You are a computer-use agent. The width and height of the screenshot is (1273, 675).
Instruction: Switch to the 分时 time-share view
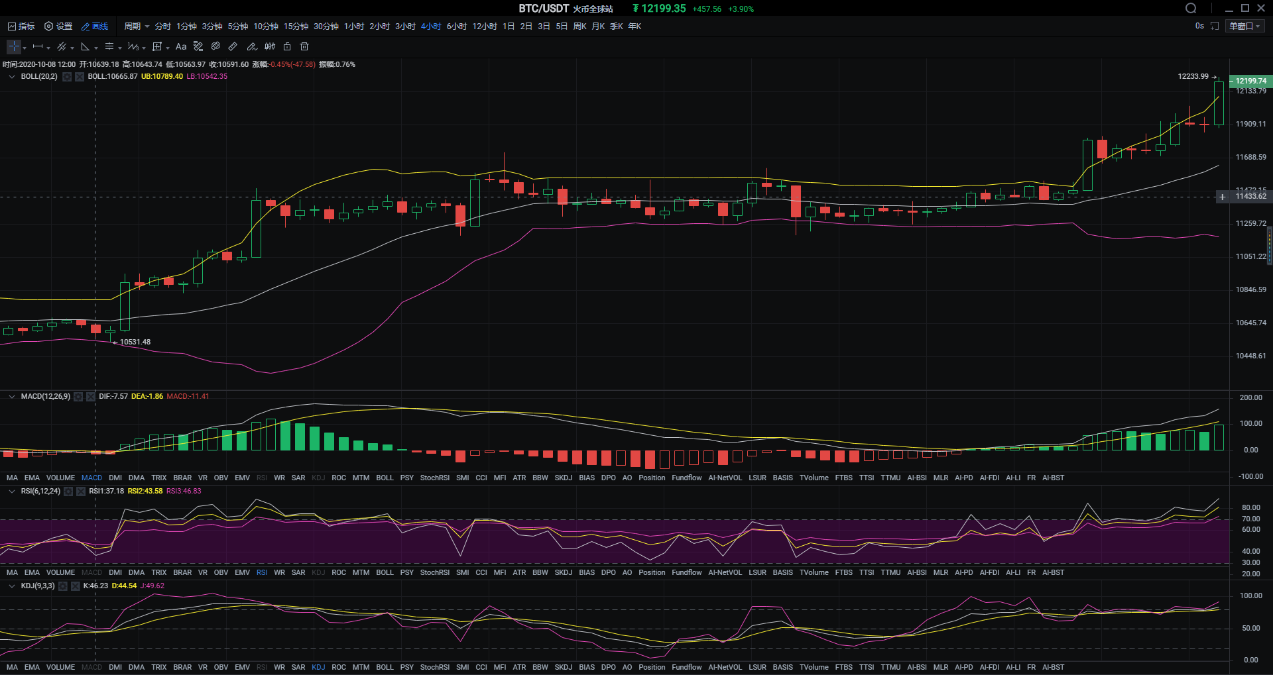click(x=162, y=26)
